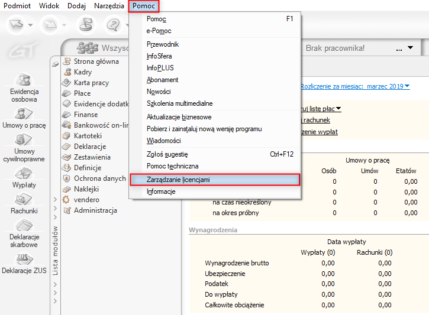Screen dimensions: 429x315
Task: Select vendero module
Action: [x=81, y=200]
